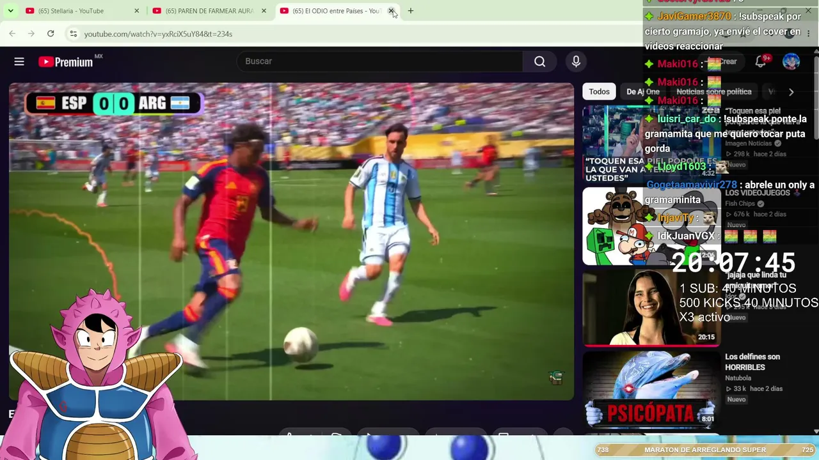Open the account avatar menu
819x460 pixels.
click(x=791, y=61)
